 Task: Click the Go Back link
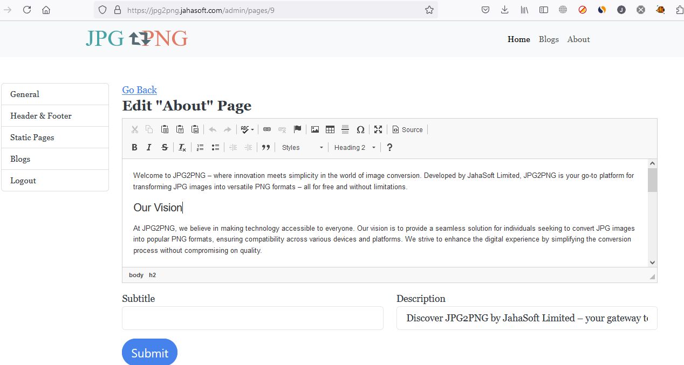139,90
